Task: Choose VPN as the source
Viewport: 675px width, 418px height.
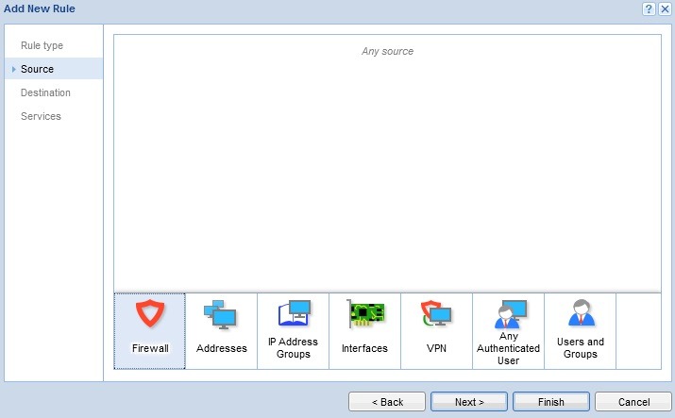Action: 436,330
